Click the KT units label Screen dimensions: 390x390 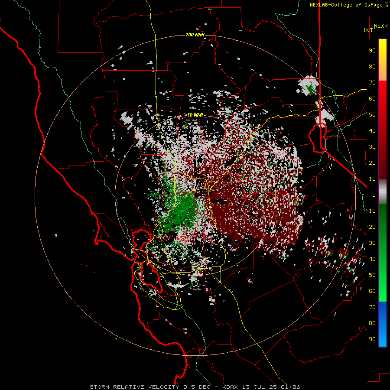[370, 30]
